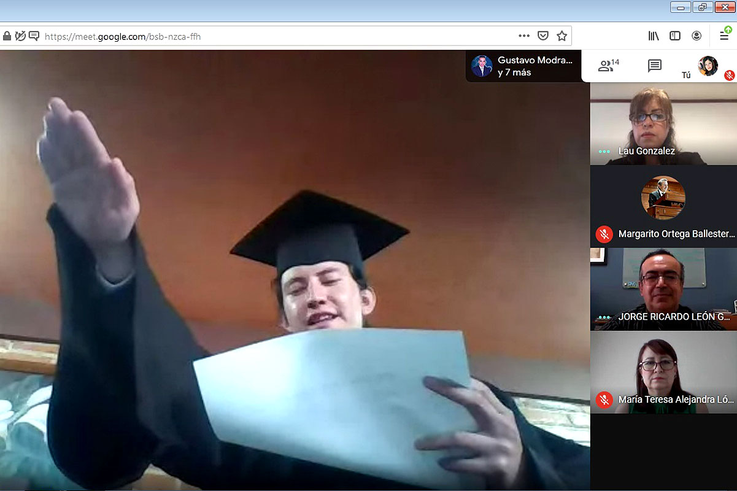
Task: Toggle the Firefox sidebar view
Action: (675, 36)
